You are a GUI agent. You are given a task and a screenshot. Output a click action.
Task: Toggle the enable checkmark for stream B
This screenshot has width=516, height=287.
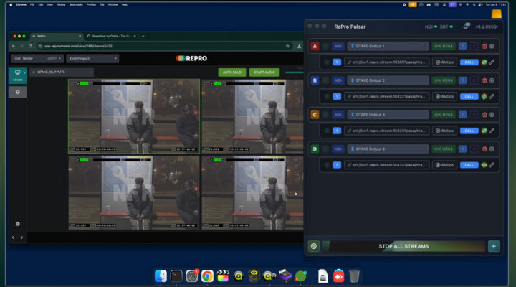tap(325, 81)
